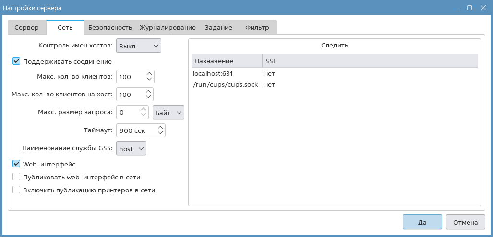Disable the Web-интерфейс checkbox
This screenshot has width=493, height=237.
pyautogui.click(x=16, y=164)
